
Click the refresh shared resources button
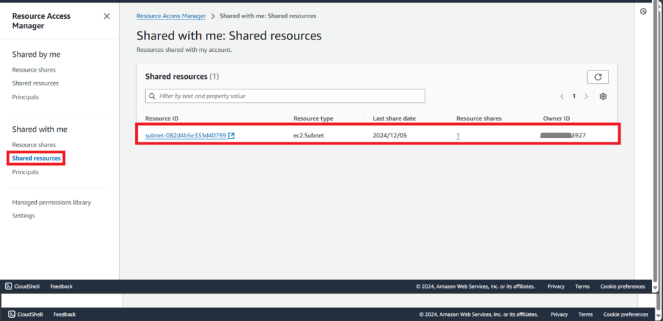(598, 77)
